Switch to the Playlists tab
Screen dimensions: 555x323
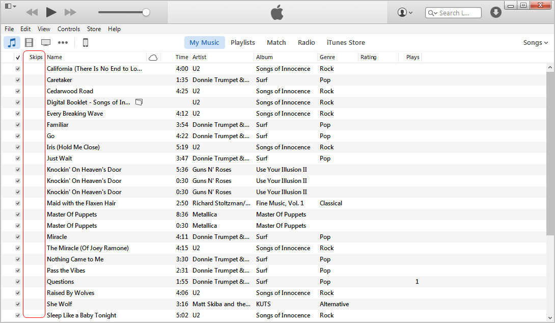point(243,42)
